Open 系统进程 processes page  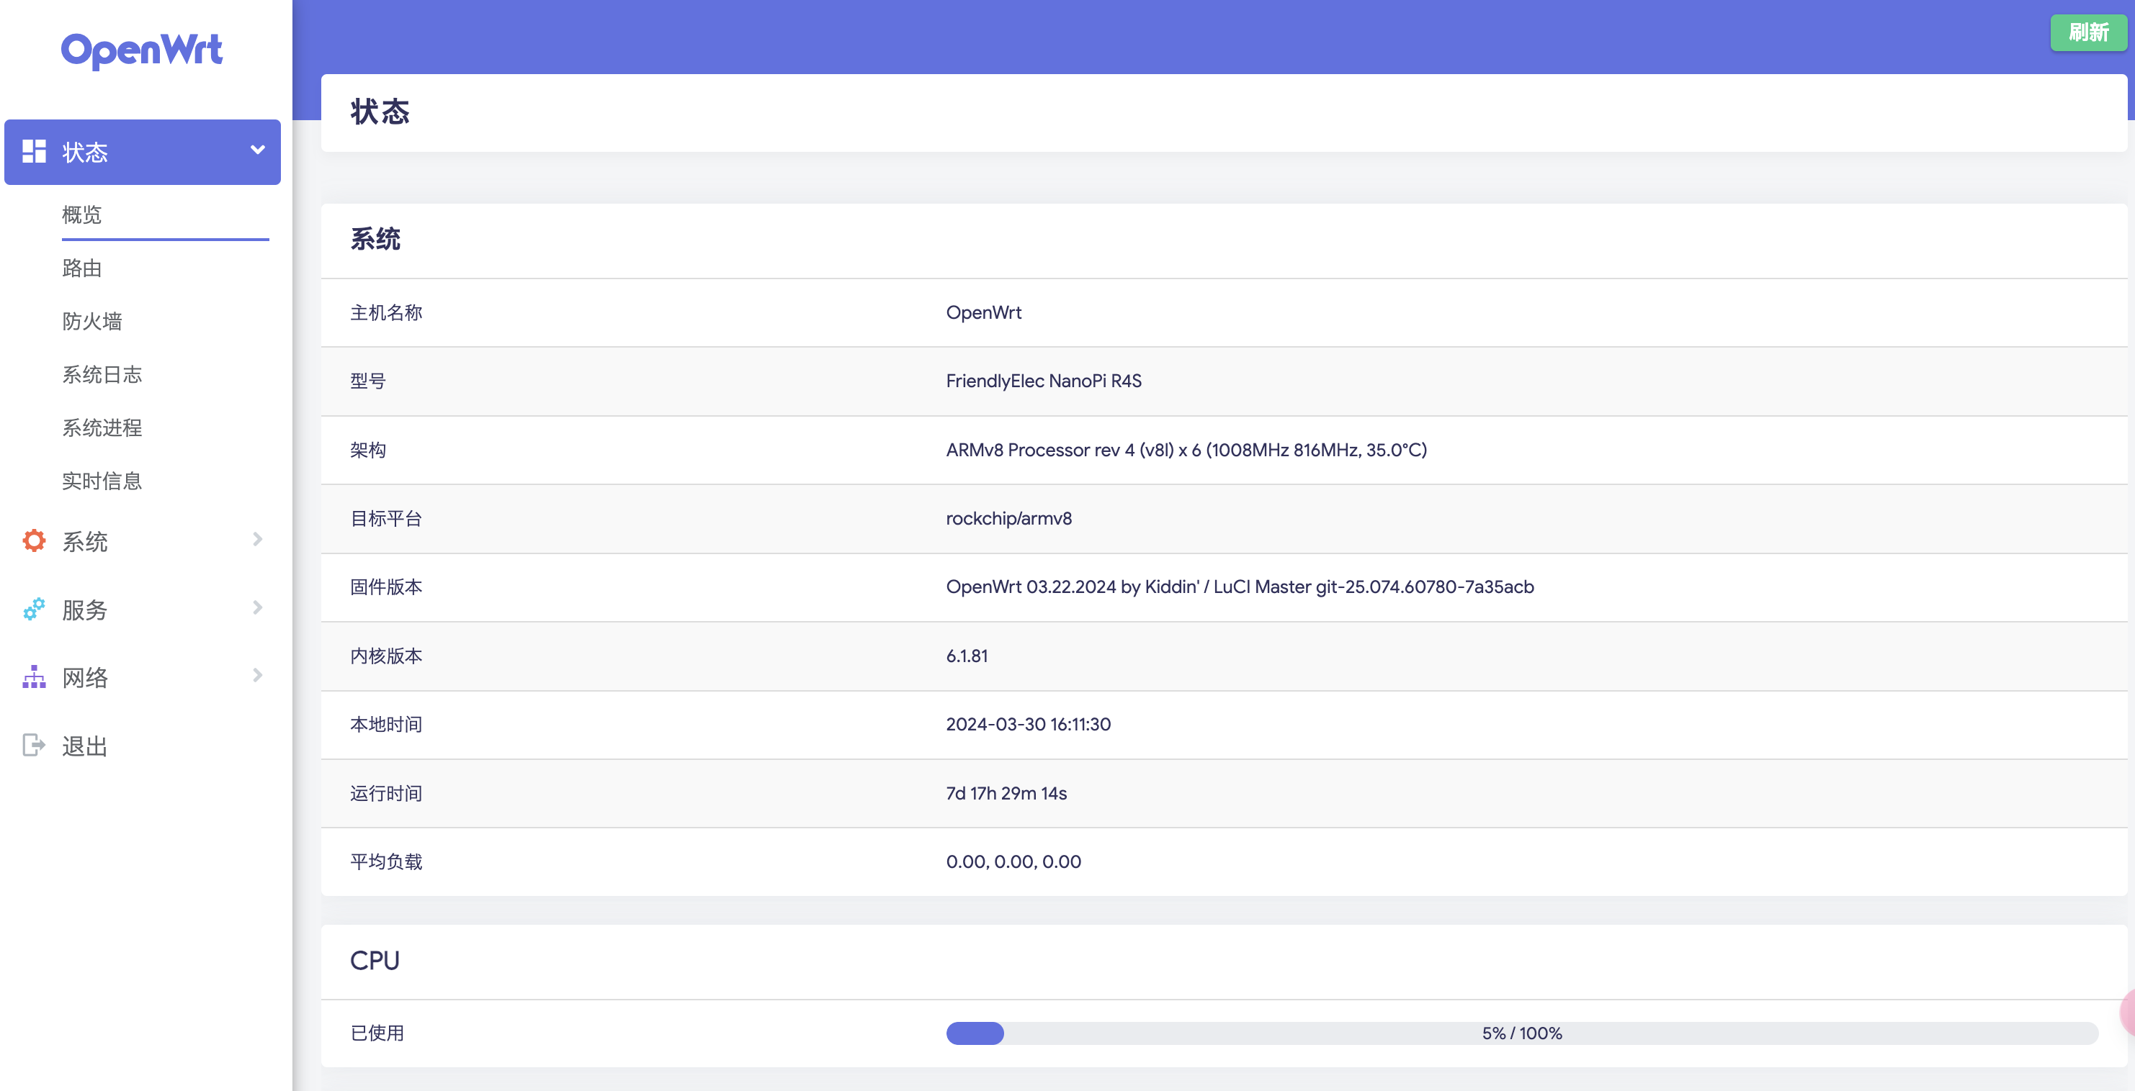click(102, 428)
